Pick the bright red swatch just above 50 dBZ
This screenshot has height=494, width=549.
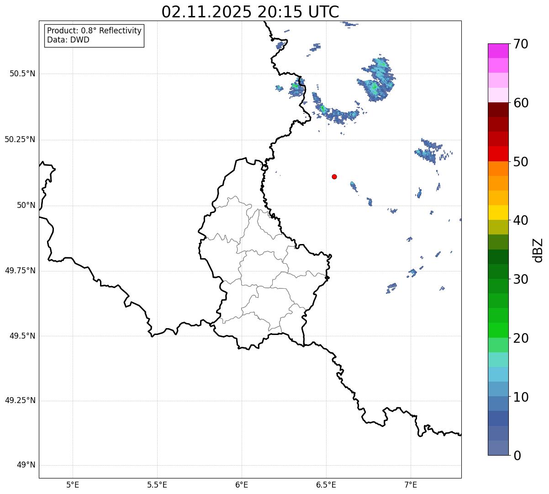(498, 154)
